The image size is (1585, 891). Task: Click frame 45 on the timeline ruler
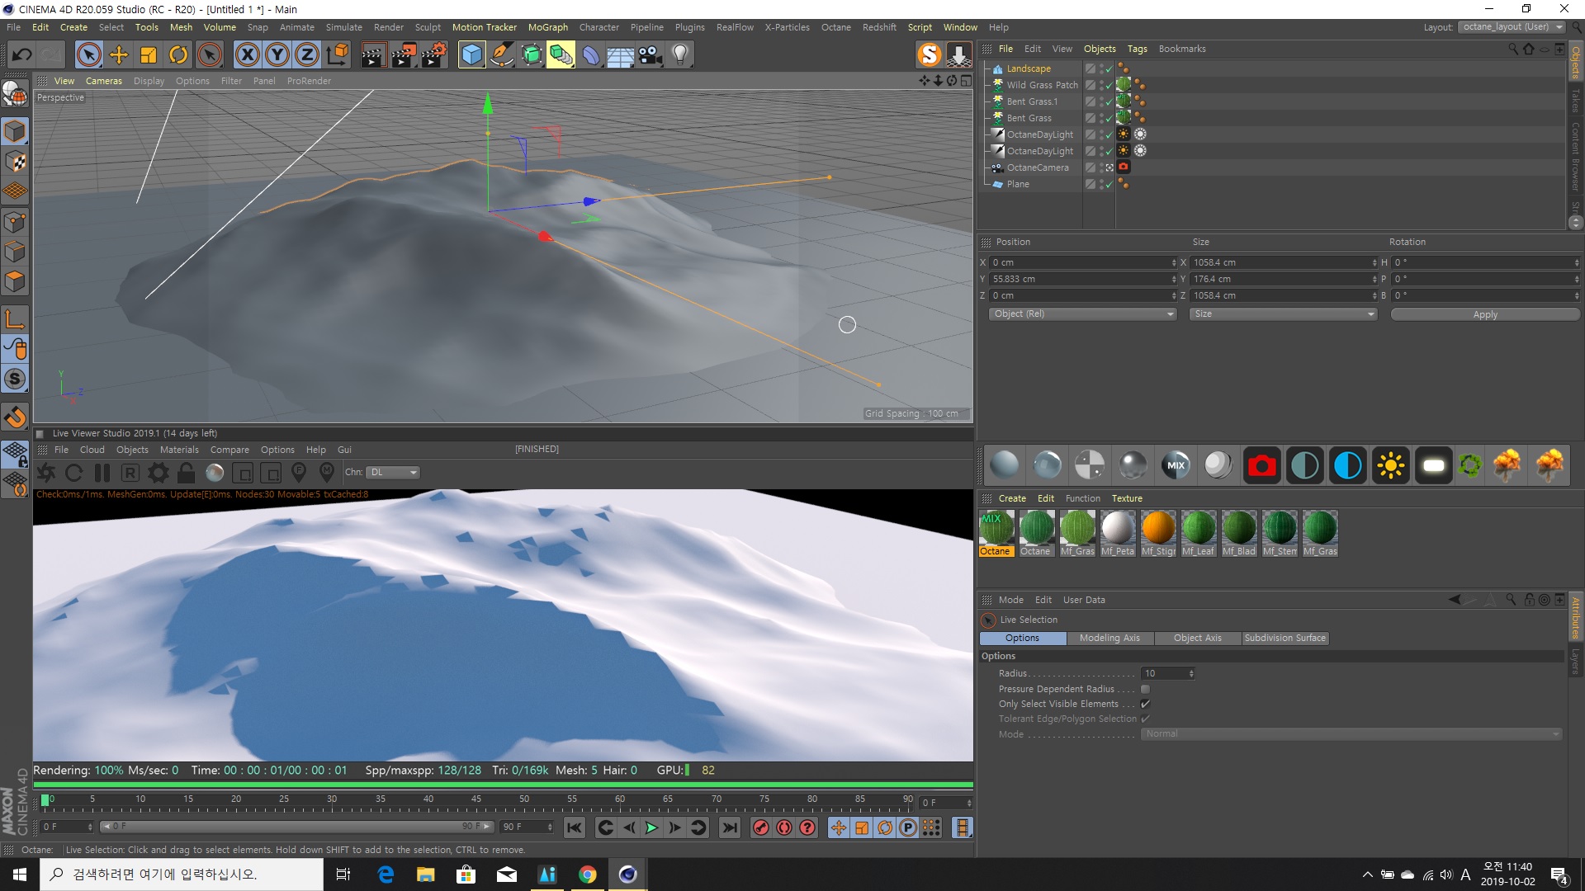tap(476, 799)
